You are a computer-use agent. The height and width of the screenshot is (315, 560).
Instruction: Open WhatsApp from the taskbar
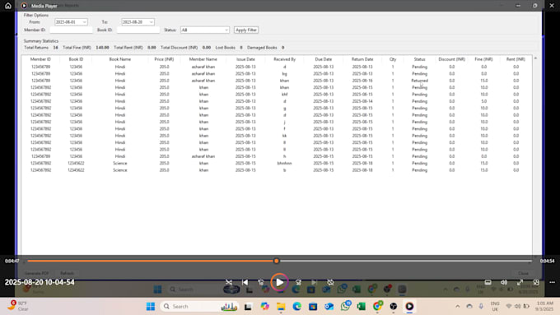click(345, 306)
